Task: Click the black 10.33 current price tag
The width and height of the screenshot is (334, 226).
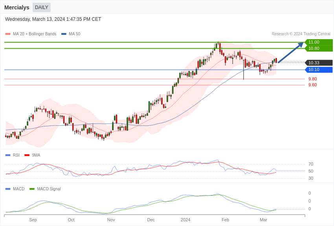Action: pos(319,63)
